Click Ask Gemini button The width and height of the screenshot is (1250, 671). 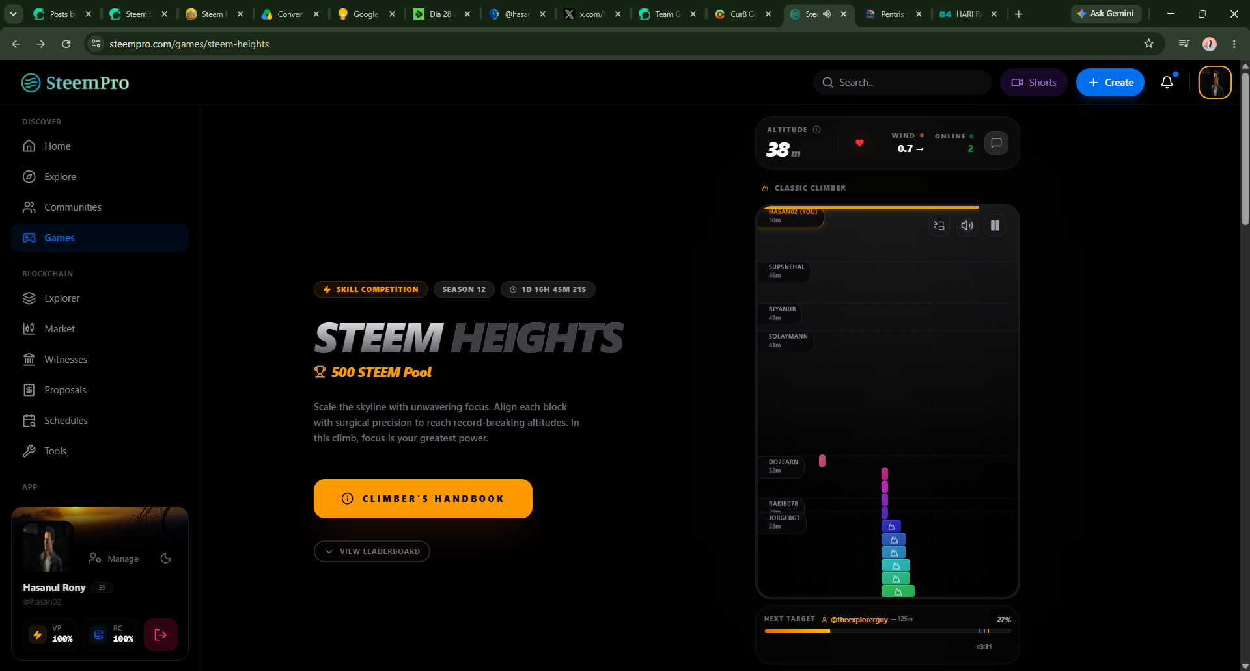point(1105,14)
